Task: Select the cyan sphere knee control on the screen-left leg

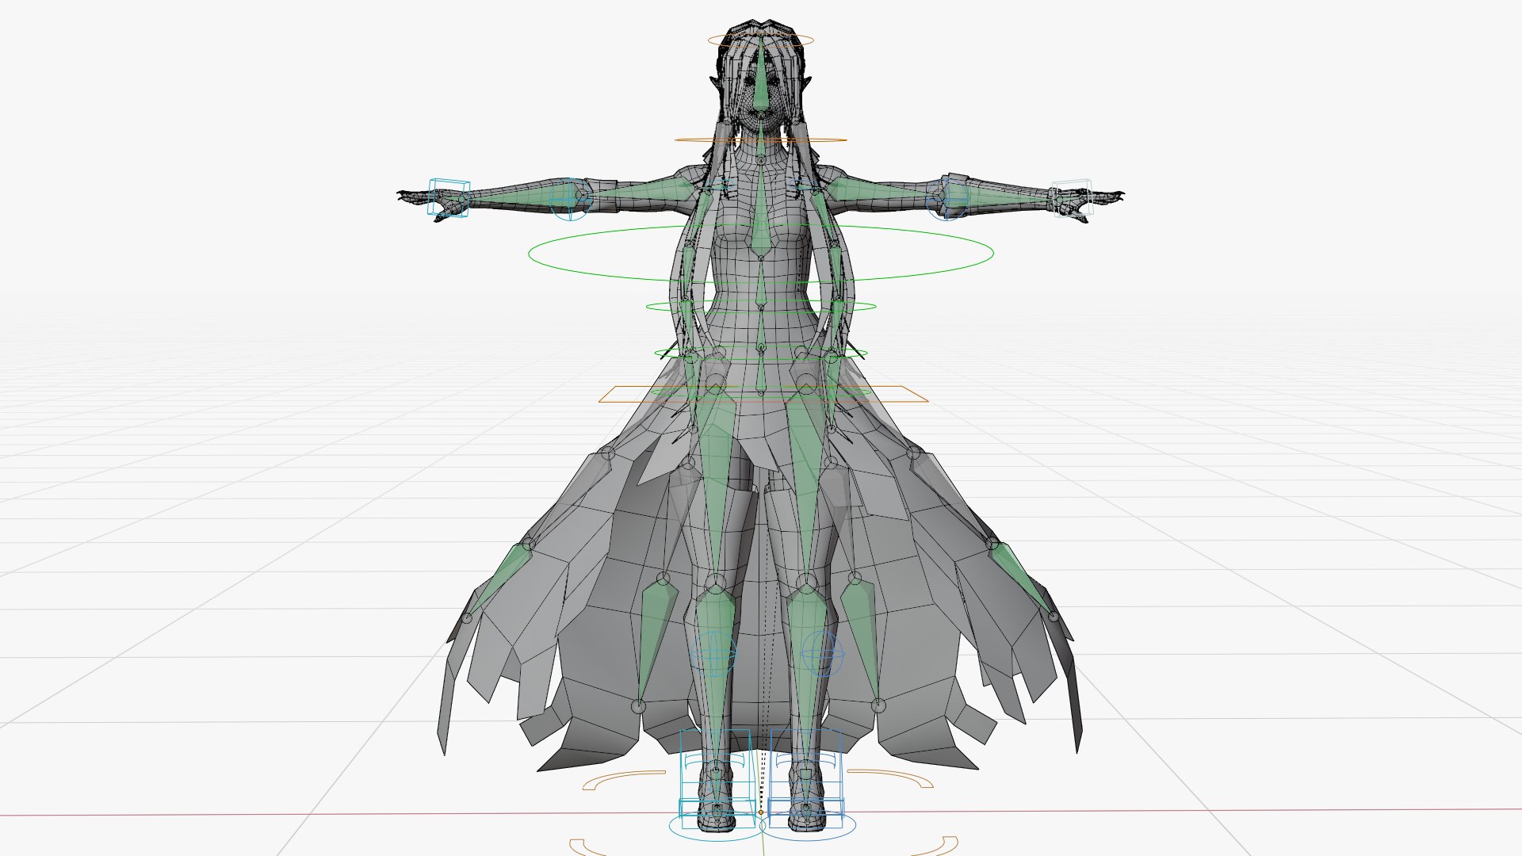Action: (713, 654)
